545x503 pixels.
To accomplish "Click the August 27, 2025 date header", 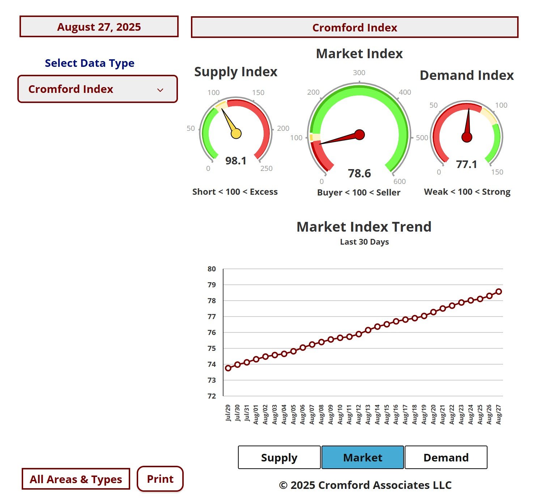I will [99, 27].
